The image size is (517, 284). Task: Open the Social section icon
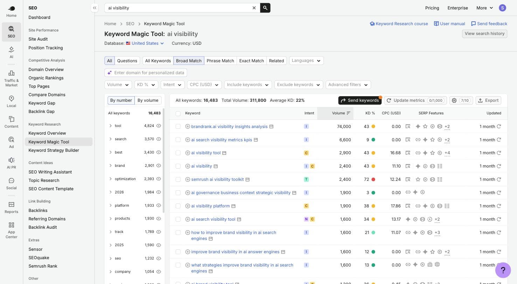coord(11,184)
